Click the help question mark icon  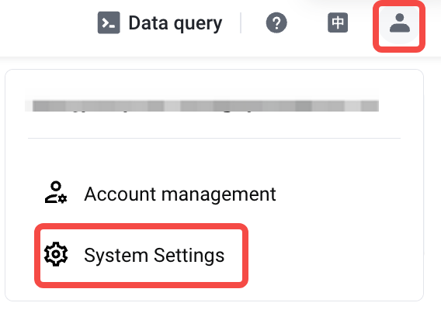click(276, 22)
